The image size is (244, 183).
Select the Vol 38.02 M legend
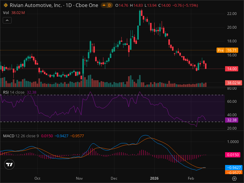14,13
